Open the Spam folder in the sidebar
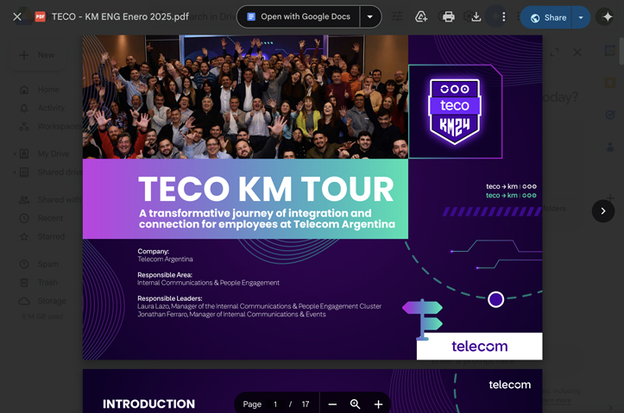624x413 pixels. tap(47, 264)
